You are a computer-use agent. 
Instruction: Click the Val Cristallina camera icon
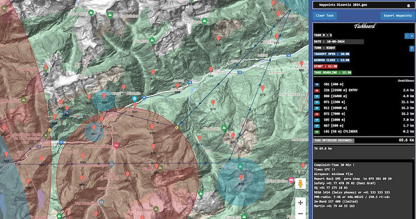(101, 203)
